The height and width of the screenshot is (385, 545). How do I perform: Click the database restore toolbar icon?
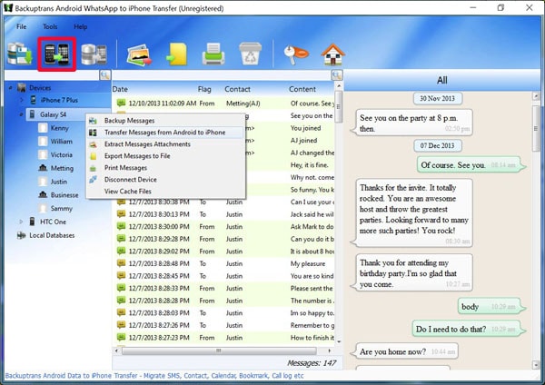(x=93, y=54)
